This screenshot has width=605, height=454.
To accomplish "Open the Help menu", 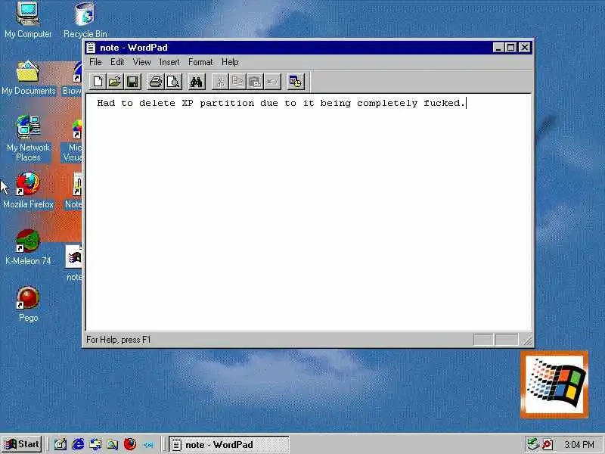I will point(230,62).
